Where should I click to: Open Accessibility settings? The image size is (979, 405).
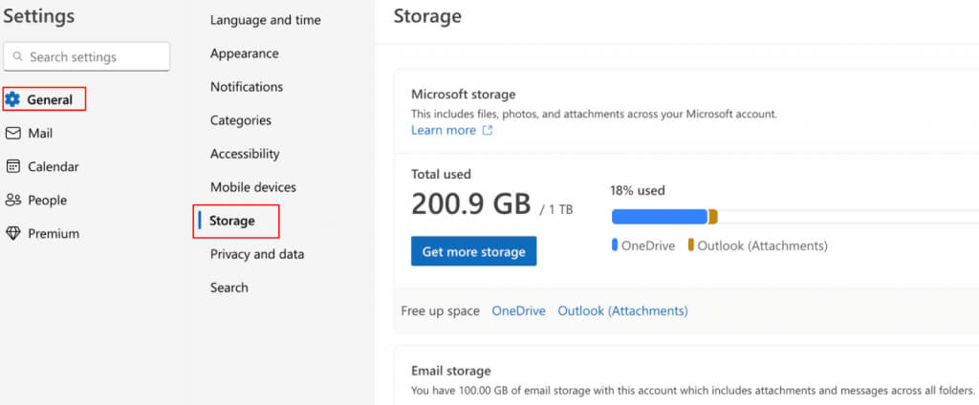pyautogui.click(x=245, y=154)
